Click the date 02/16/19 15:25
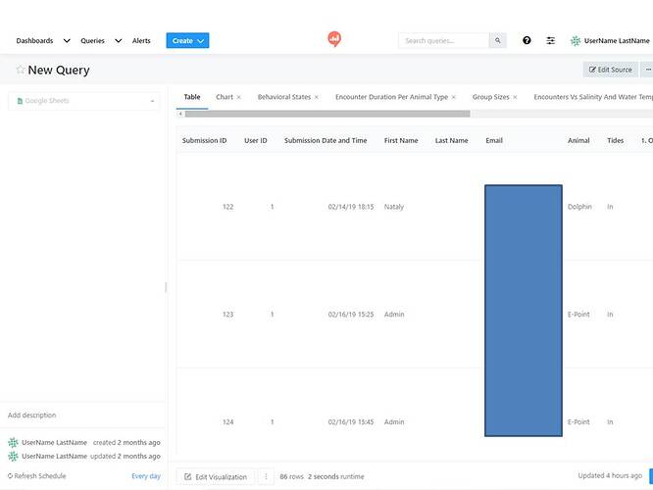The height and width of the screenshot is (490, 653). pyautogui.click(x=351, y=315)
